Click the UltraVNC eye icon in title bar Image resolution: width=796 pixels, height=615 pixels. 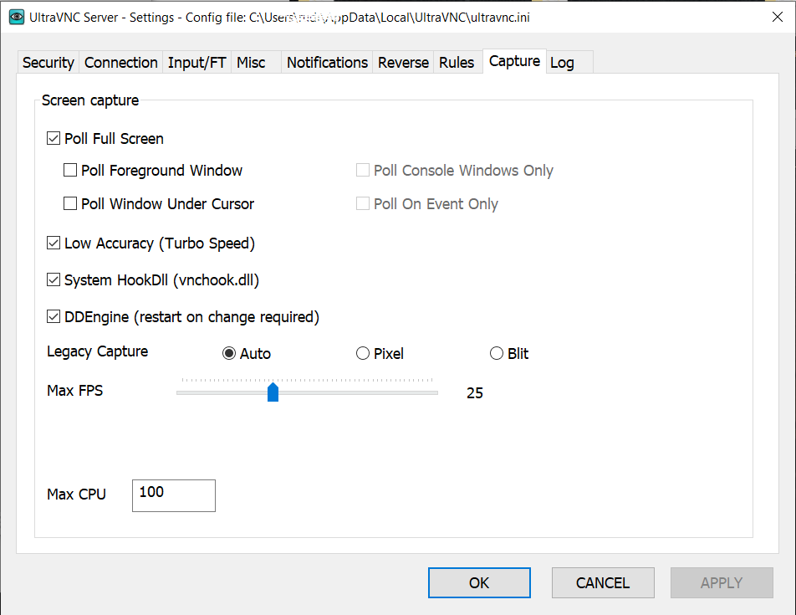click(16, 18)
